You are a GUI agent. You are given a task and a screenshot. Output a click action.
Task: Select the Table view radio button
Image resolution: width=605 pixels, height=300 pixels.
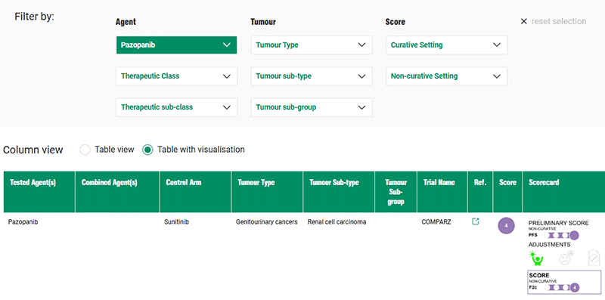click(x=85, y=150)
